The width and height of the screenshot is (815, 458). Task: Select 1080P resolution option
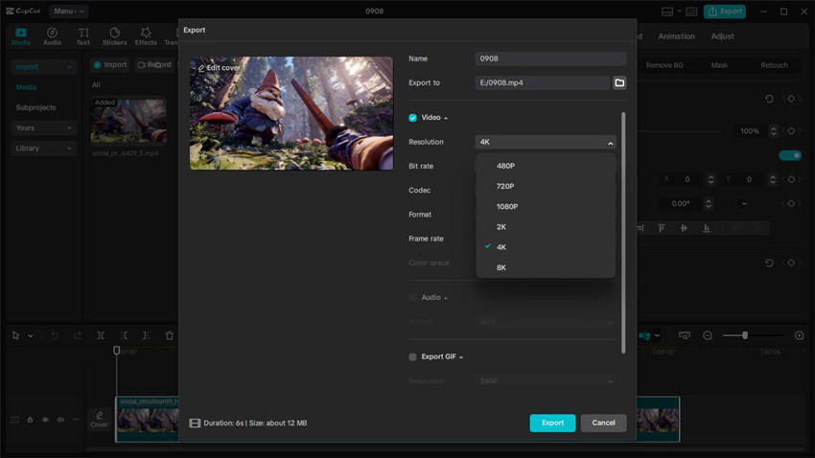(546, 206)
